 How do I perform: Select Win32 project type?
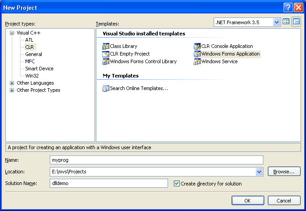(32, 76)
